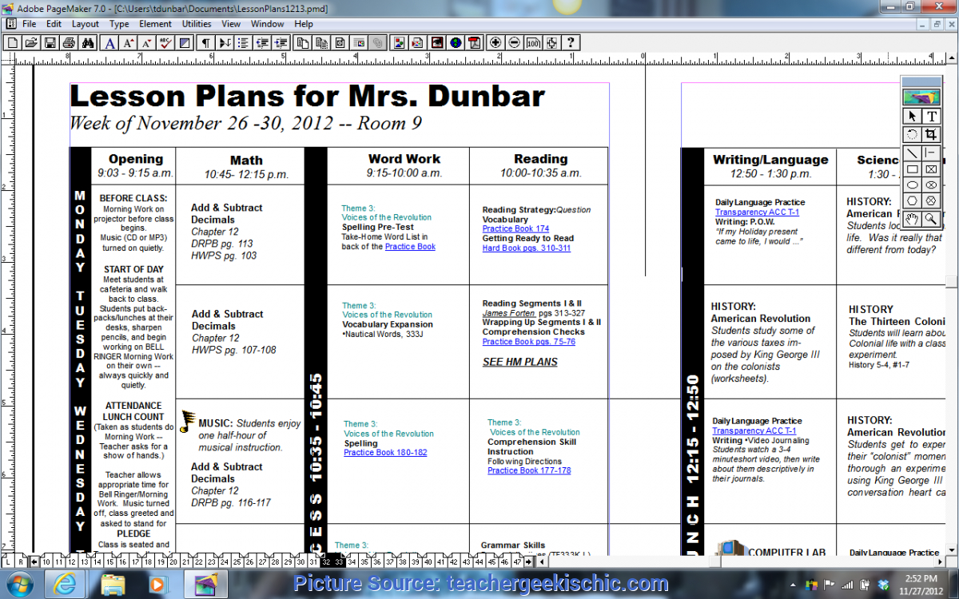
Task: Open the Edit menu
Action: (54, 24)
